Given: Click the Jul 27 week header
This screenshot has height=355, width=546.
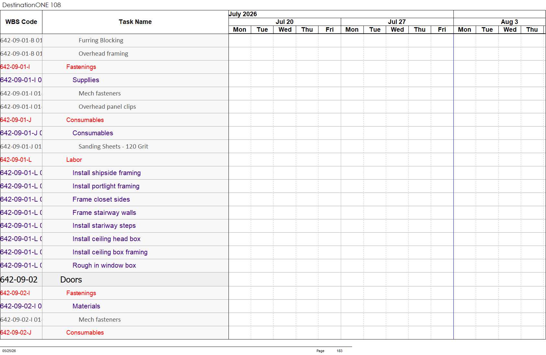Looking at the screenshot, I should [397, 22].
